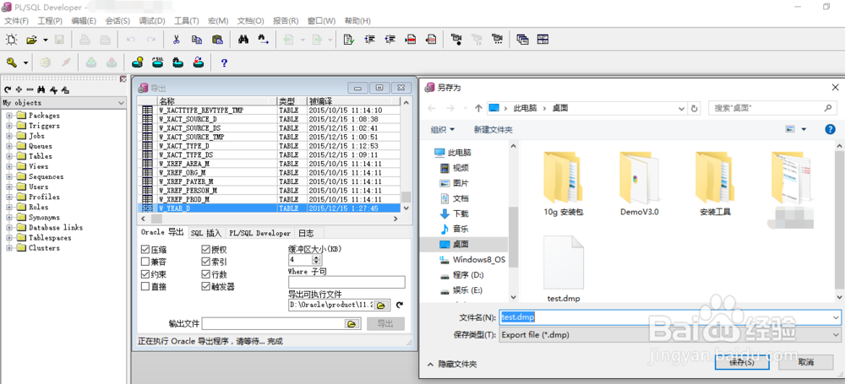
Task: Click the Copy toolbar icon
Action: [197, 40]
